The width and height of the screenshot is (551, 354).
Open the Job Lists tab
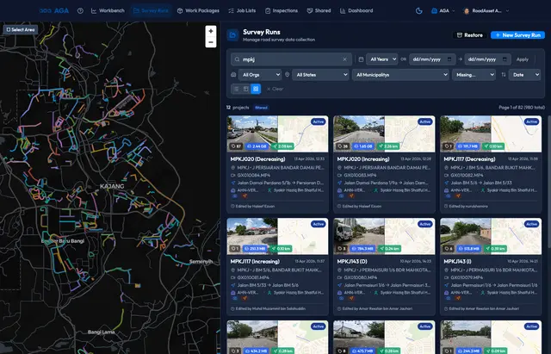242,11
